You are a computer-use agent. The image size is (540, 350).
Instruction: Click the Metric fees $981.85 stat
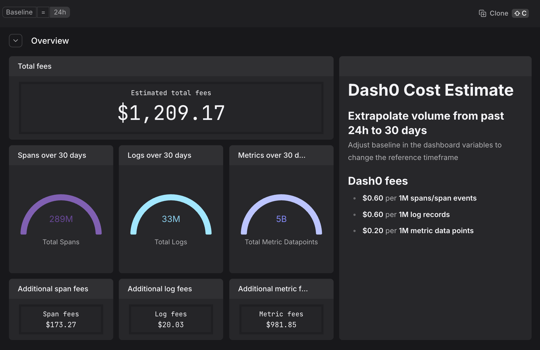click(x=281, y=319)
